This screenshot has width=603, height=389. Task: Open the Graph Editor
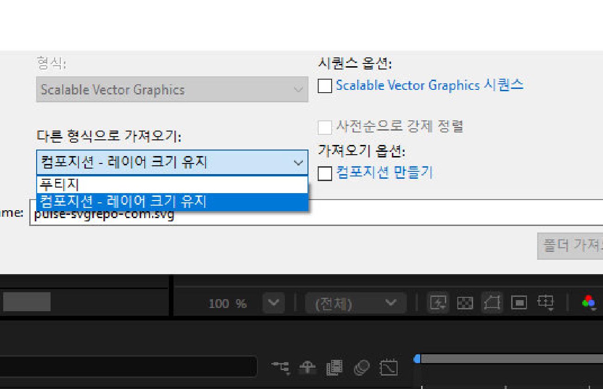click(389, 367)
